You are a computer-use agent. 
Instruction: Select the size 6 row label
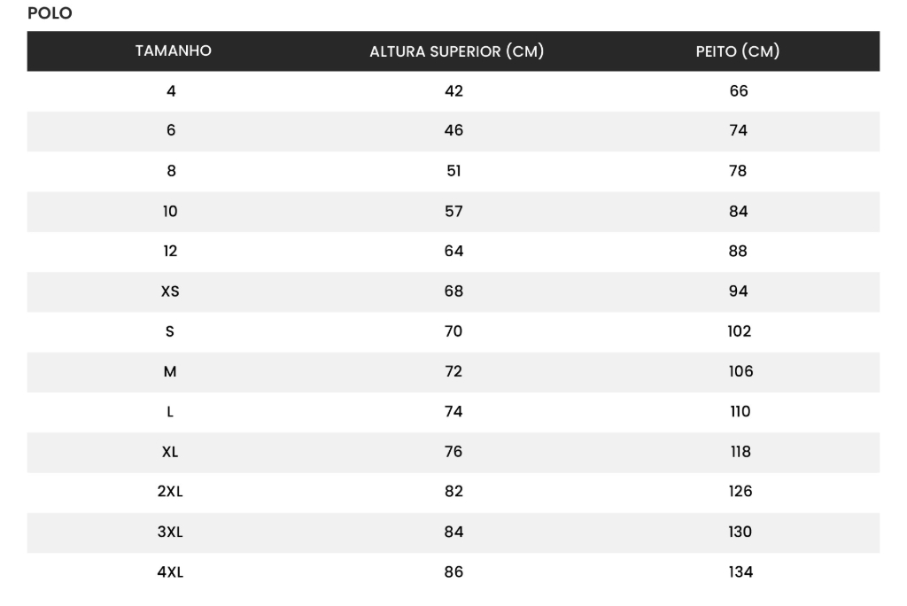tap(171, 130)
